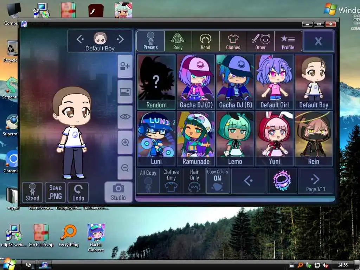Image resolution: width=360 pixels, height=270 pixels.
Task: Select the GachaLife.zip file icon
Action: (41, 235)
